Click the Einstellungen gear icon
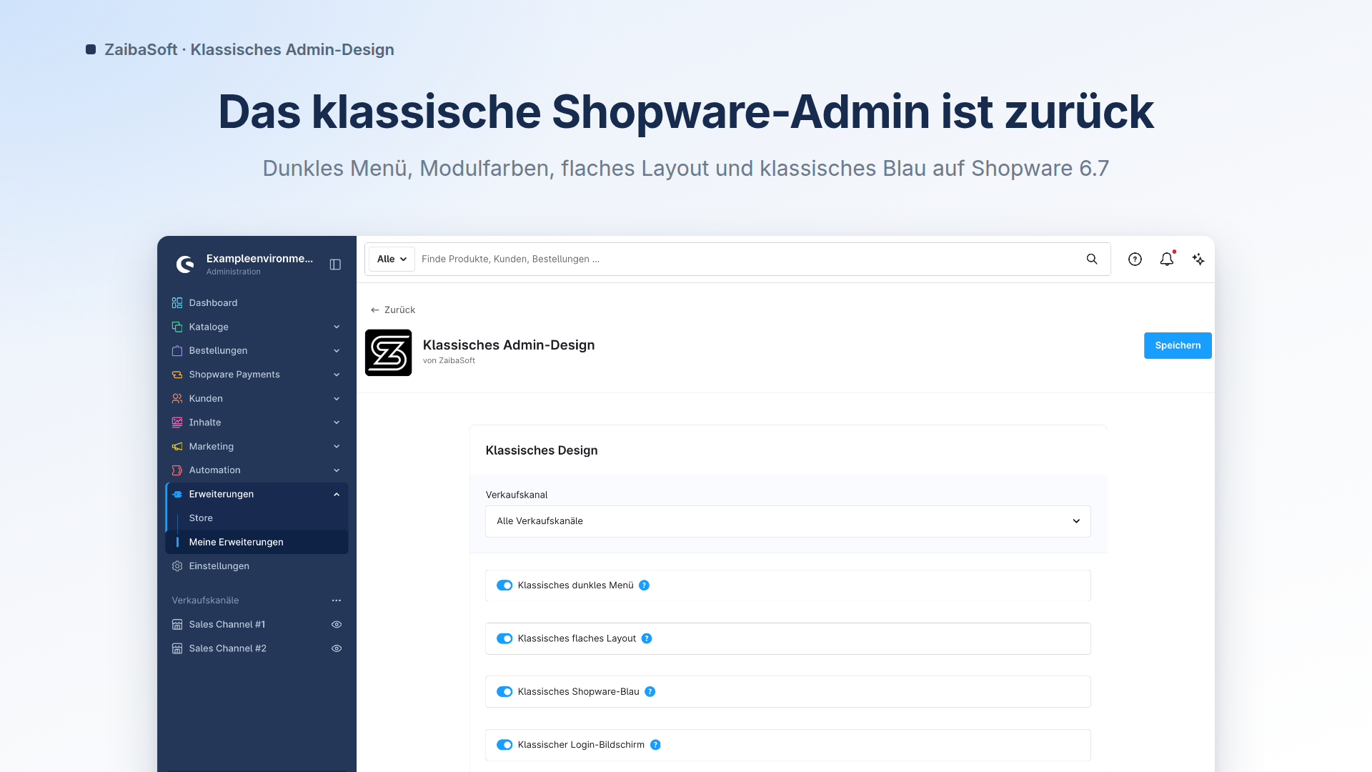The height and width of the screenshot is (772, 1372). [x=177, y=566]
